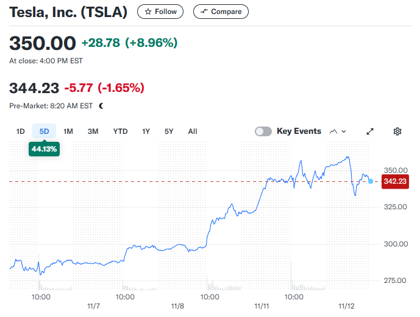The width and height of the screenshot is (420, 317).
Task: Click the Follow star button
Action: tap(161, 12)
